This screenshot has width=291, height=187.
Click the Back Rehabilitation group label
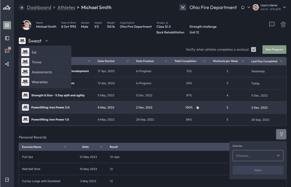(x=171, y=32)
